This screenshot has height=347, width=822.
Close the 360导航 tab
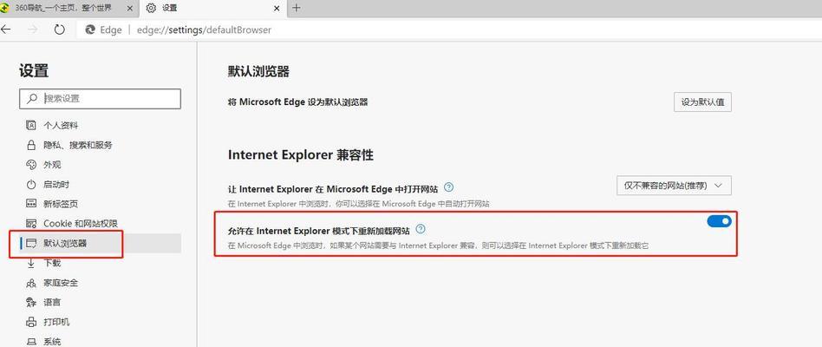point(129,8)
